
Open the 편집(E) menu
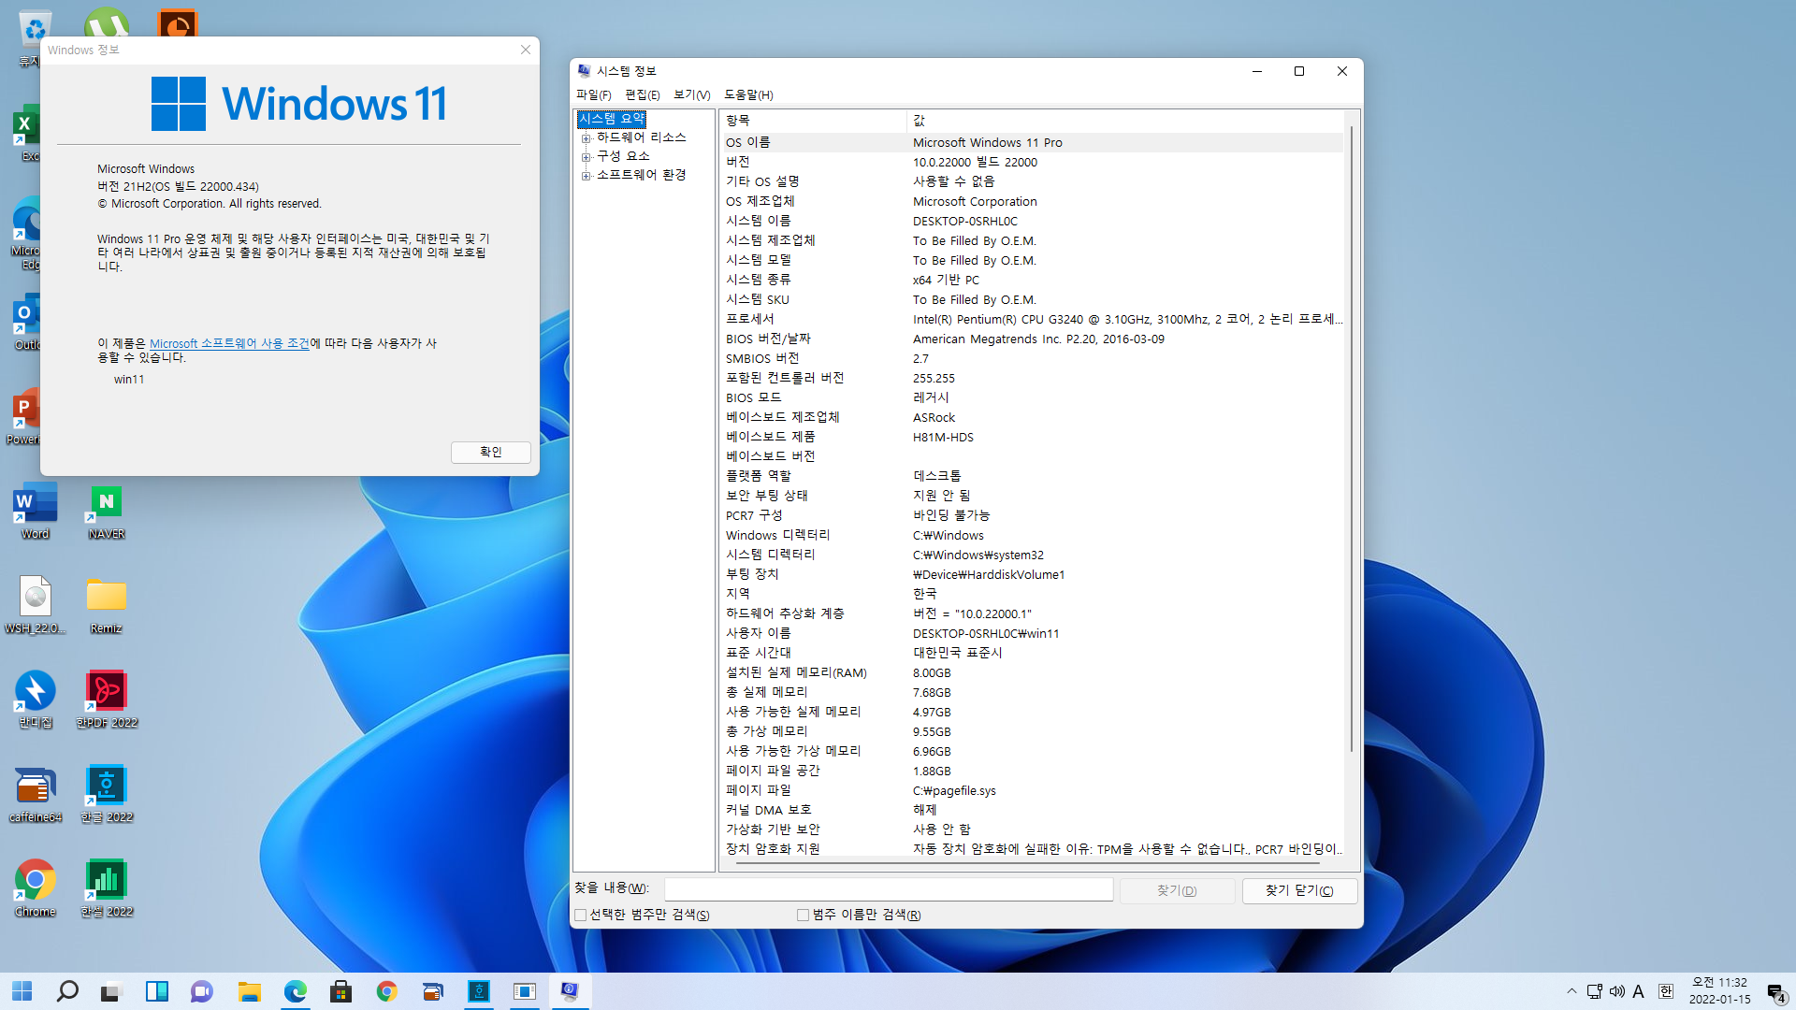[x=642, y=94]
